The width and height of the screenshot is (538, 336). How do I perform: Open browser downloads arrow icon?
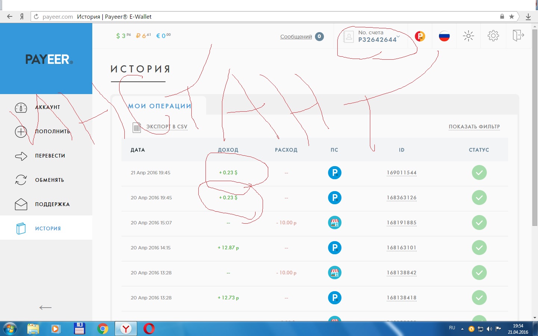528,16
